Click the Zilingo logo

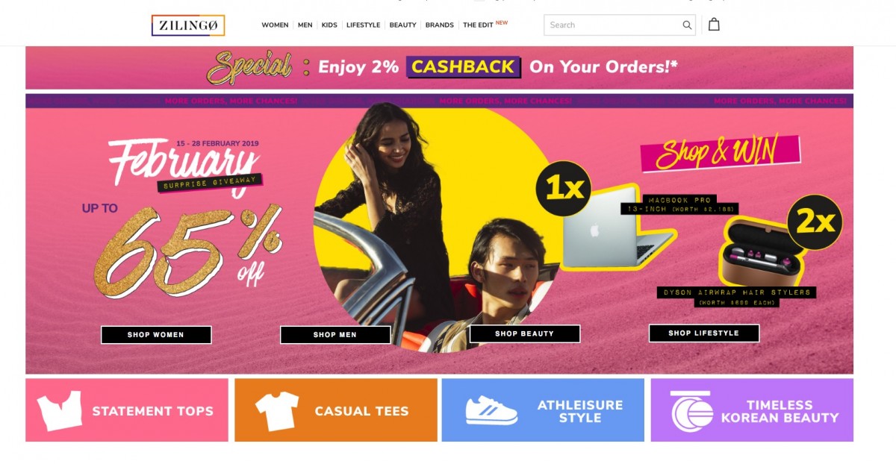188,25
